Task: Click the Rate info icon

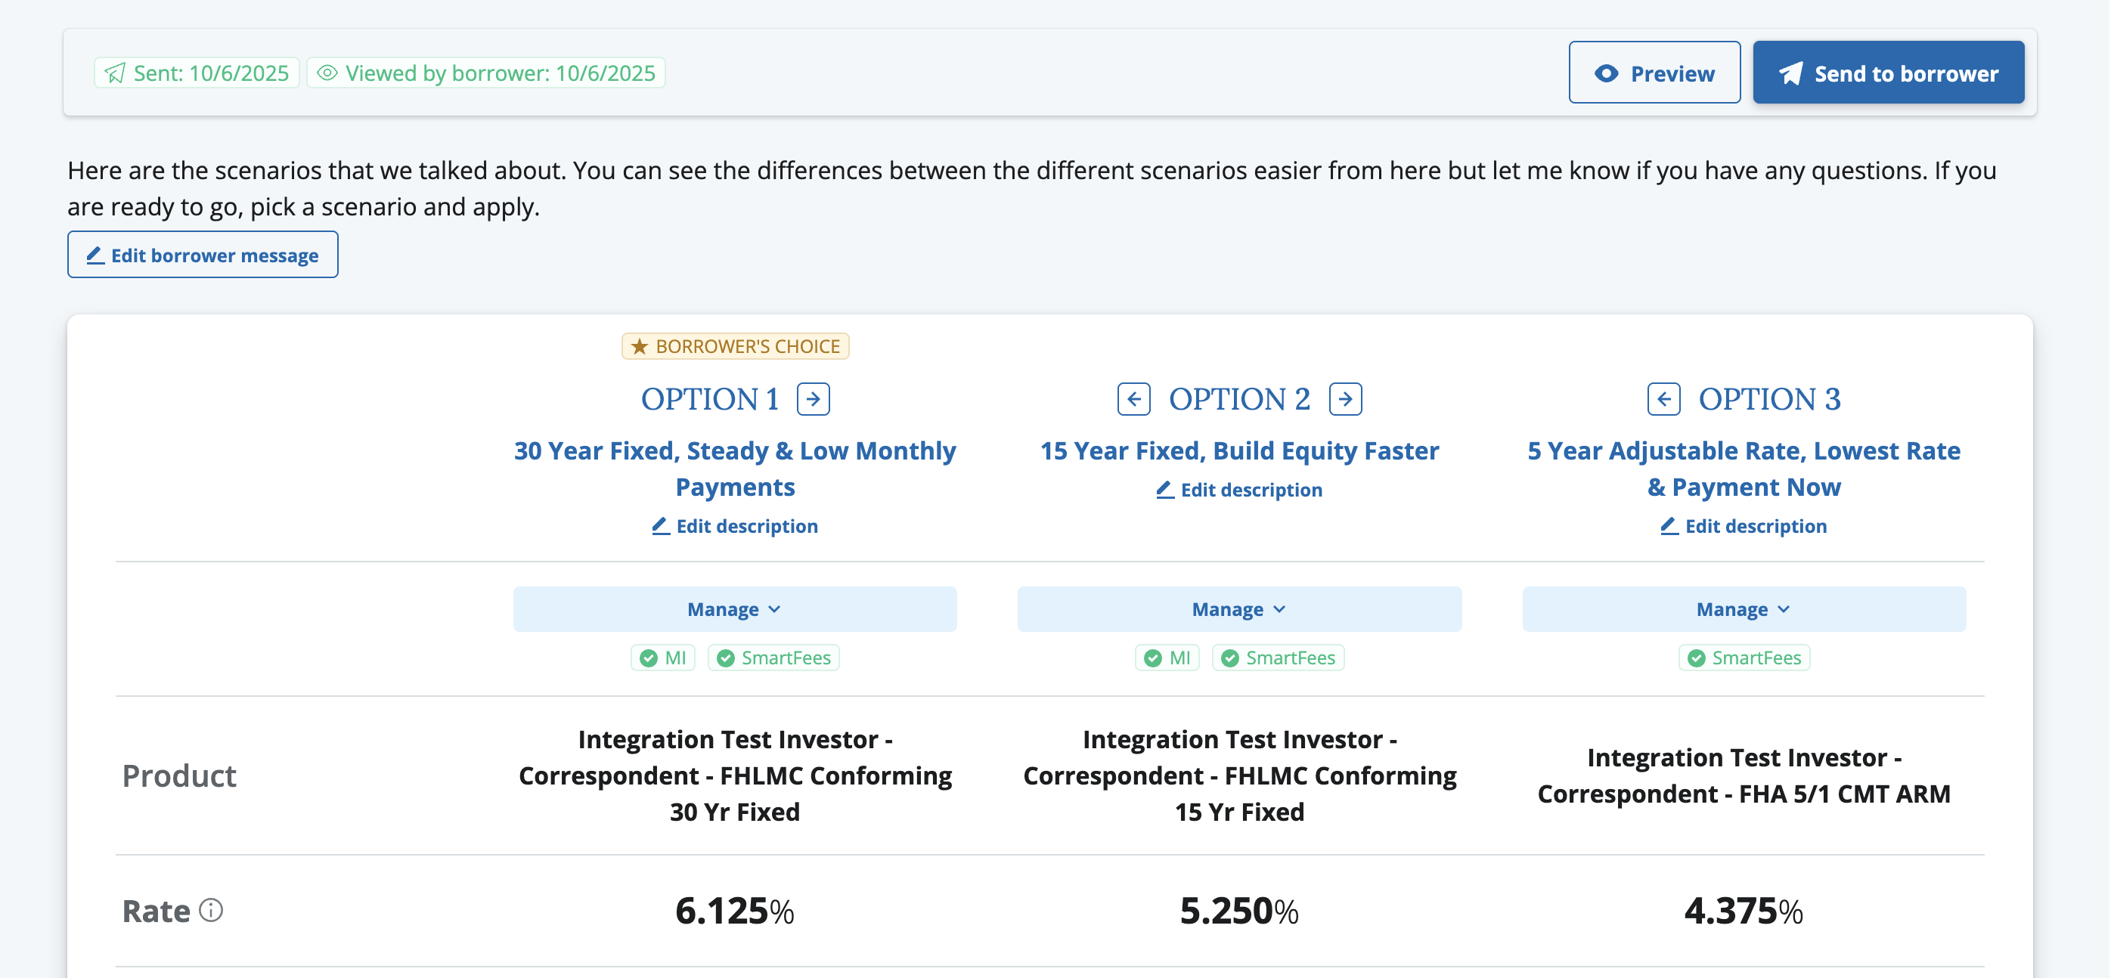Action: click(x=211, y=910)
